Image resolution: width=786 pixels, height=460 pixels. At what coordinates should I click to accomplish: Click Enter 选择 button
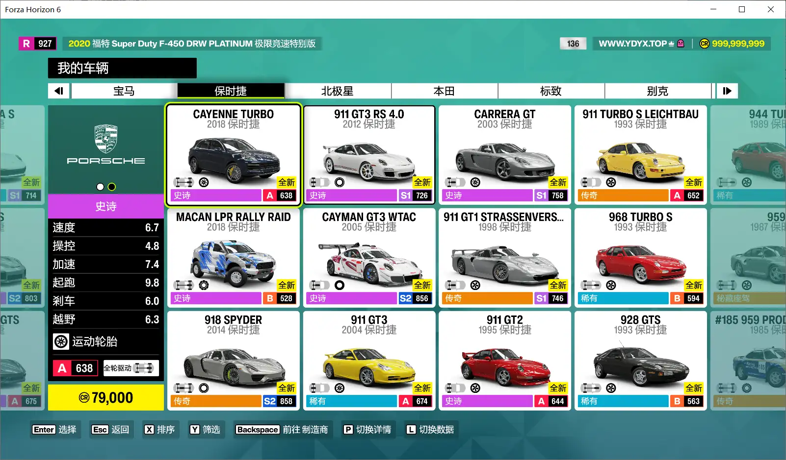(x=54, y=430)
